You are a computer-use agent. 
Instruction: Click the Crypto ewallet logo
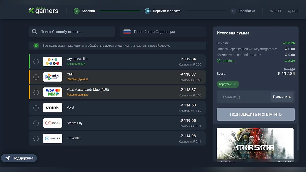pos(53,61)
